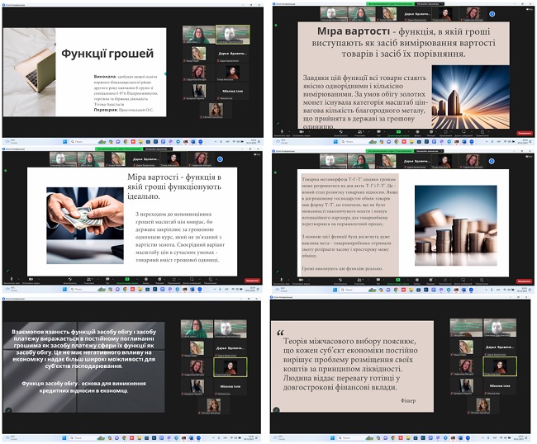Select Дарья Вдовиче… tile beside Функції грошей slide

[232, 54]
